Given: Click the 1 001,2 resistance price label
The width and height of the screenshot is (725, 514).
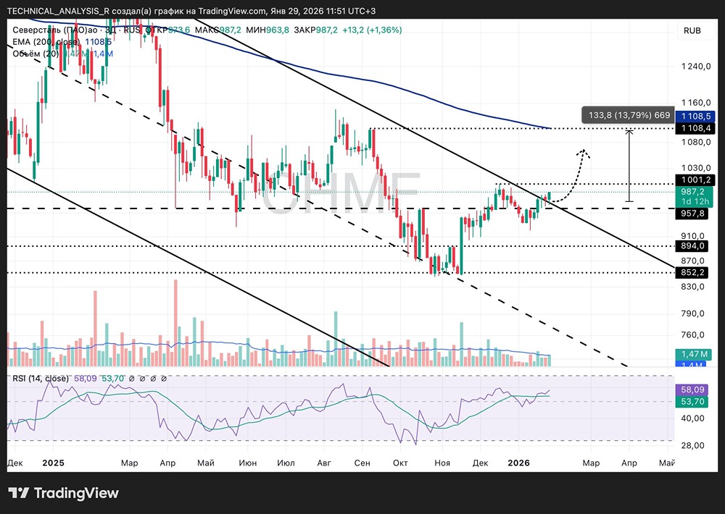Looking at the screenshot, I should pyautogui.click(x=695, y=180).
